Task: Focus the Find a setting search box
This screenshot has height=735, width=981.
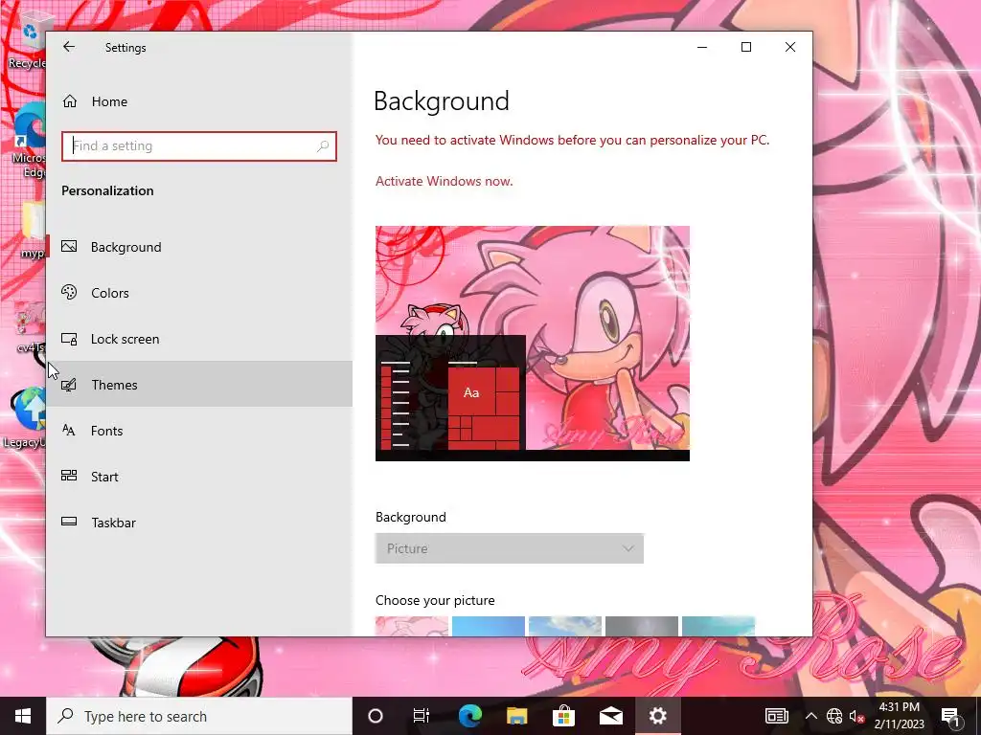Action: (x=199, y=146)
